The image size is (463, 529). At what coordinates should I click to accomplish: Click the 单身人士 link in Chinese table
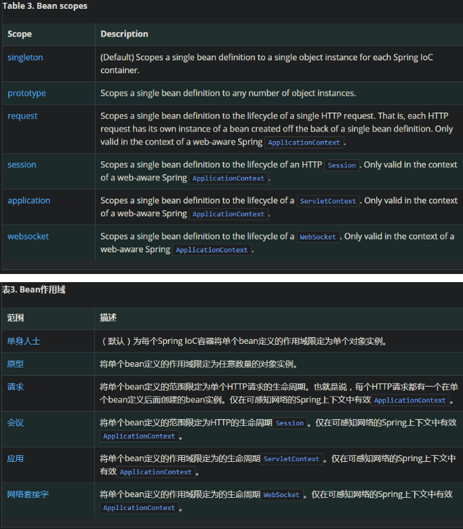point(24,341)
